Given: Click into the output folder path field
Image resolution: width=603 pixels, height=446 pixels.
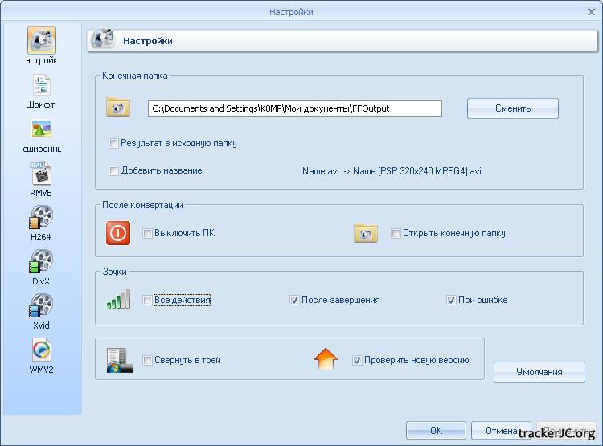Looking at the screenshot, I should coord(294,108).
